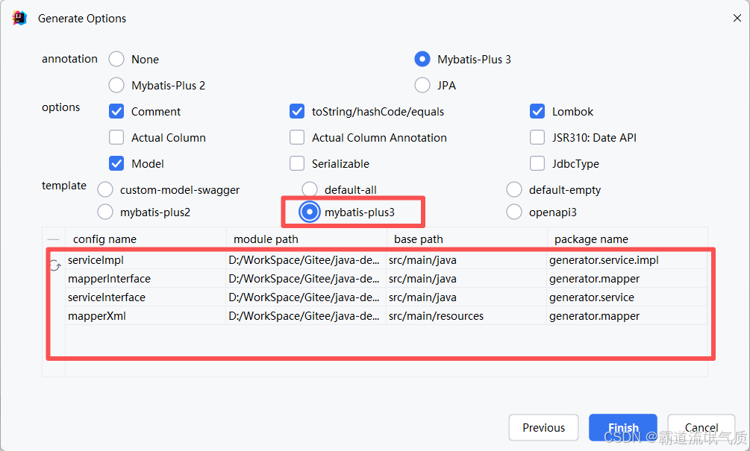The height and width of the screenshot is (451, 750).
Task: Select Mybatis-Plus 2 annotation option
Action: 116,86
